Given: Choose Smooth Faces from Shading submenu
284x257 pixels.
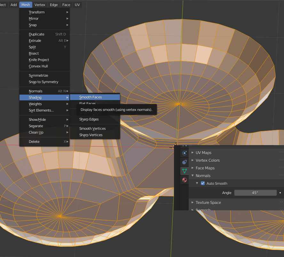Looking at the screenshot, I should (x=91, y=97).
